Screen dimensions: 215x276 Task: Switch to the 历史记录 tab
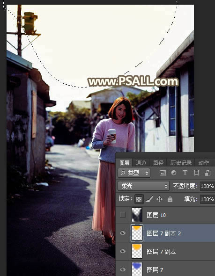point(181,163)
